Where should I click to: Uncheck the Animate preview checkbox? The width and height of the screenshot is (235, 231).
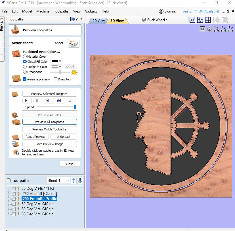(x=25, y=79)
